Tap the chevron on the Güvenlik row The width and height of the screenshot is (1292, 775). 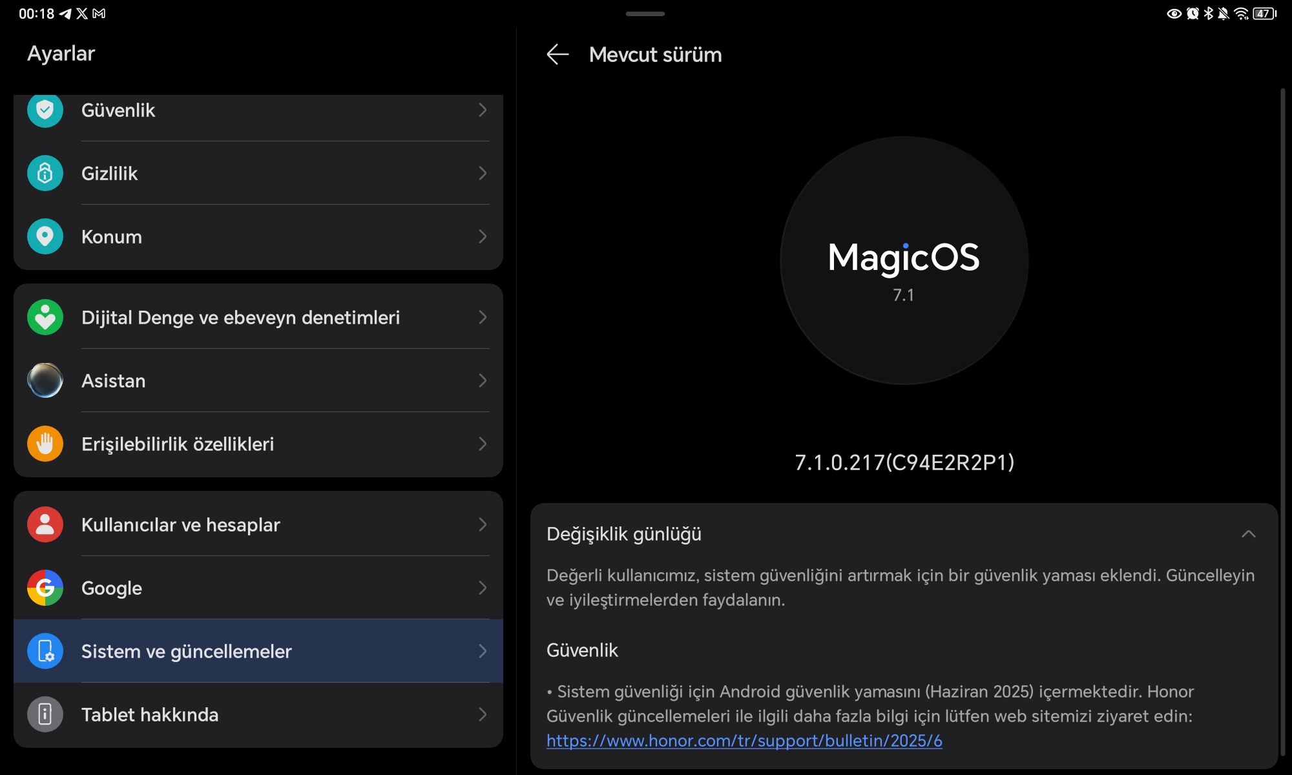coord(483,110)
